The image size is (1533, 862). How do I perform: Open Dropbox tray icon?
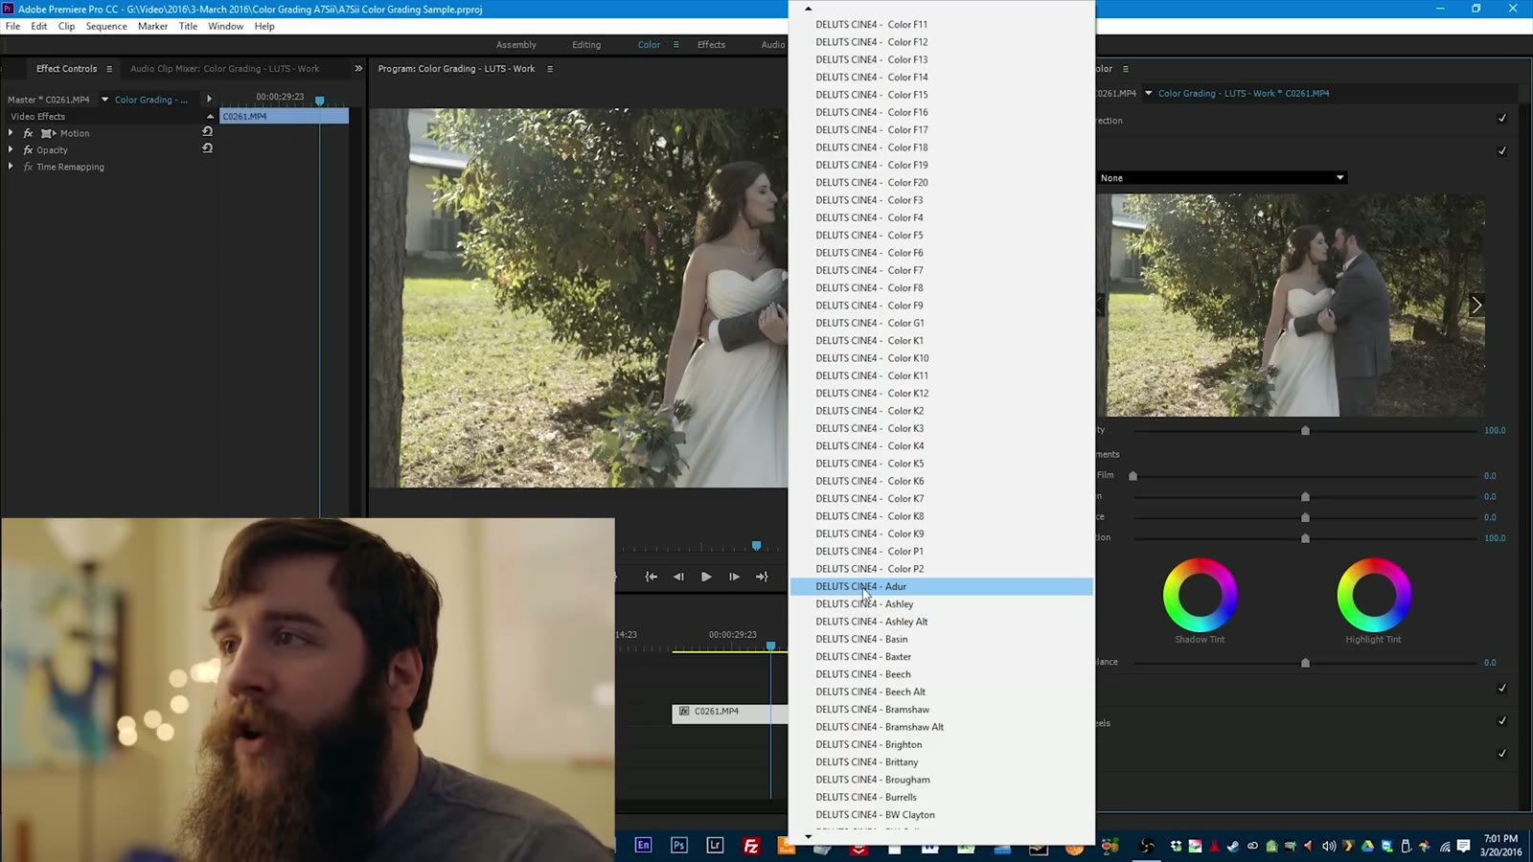click(x=1176, y=846)
